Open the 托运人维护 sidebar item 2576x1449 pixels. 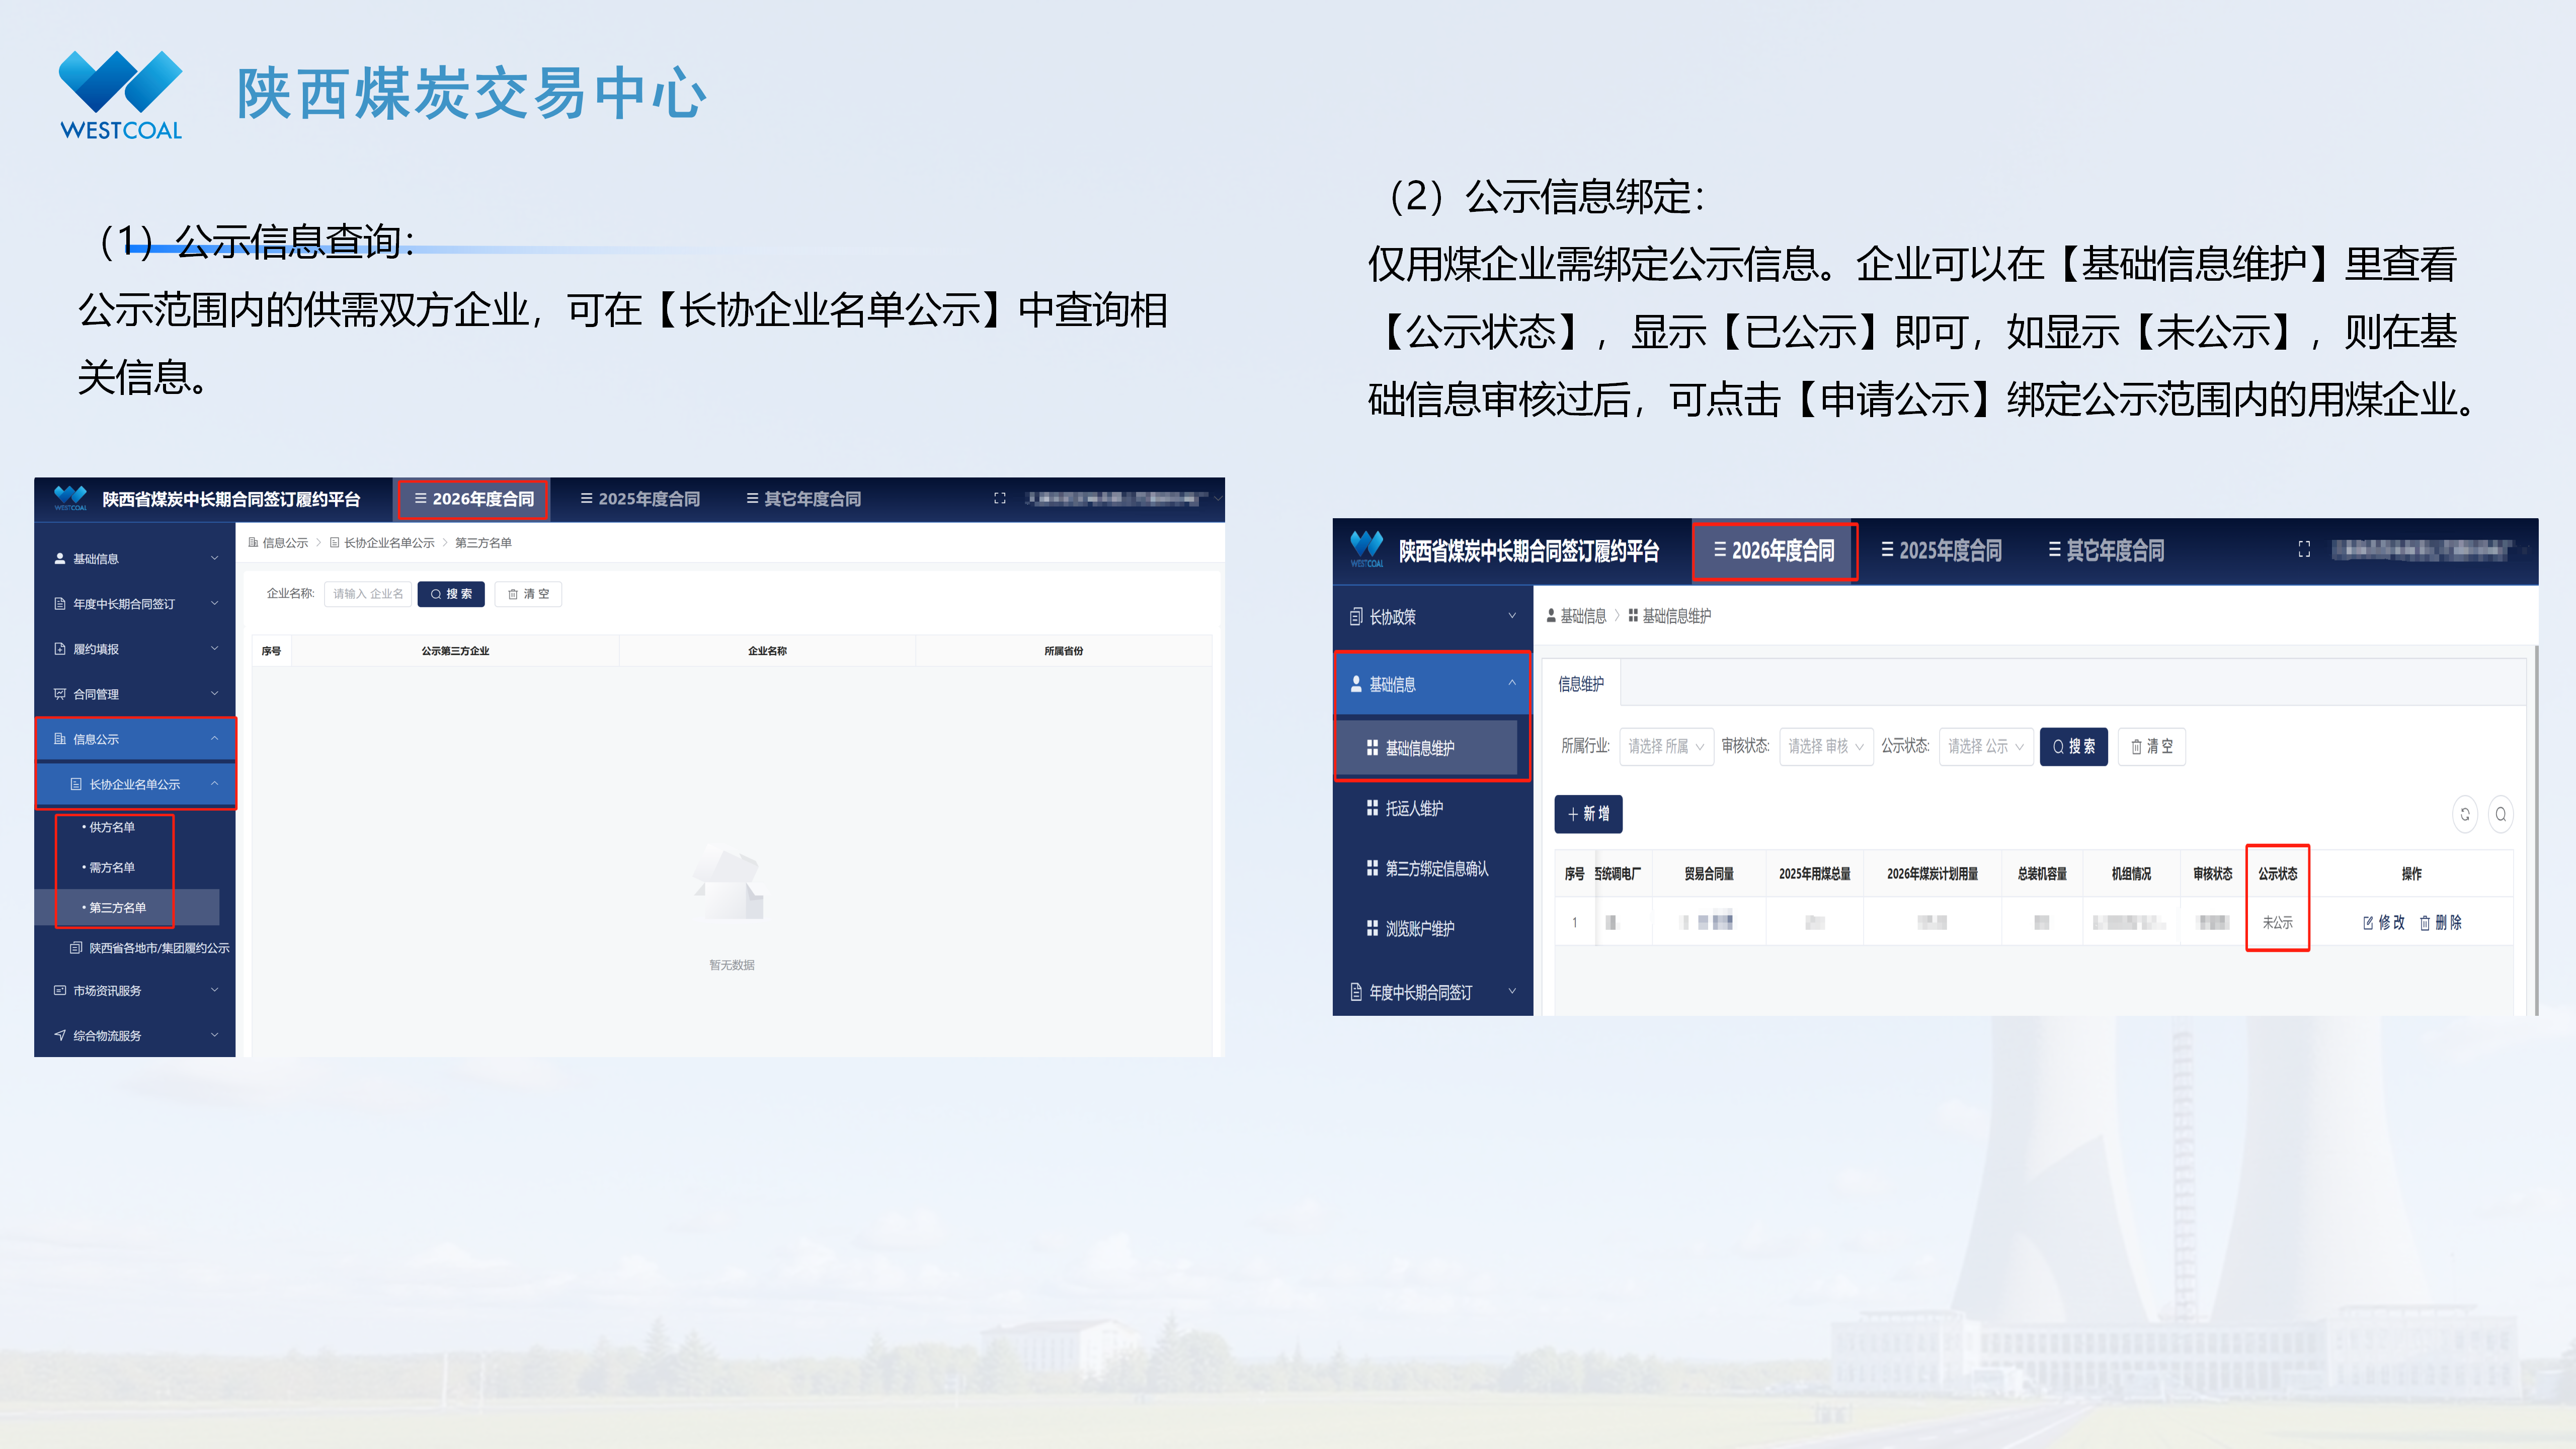[1414, 808]
